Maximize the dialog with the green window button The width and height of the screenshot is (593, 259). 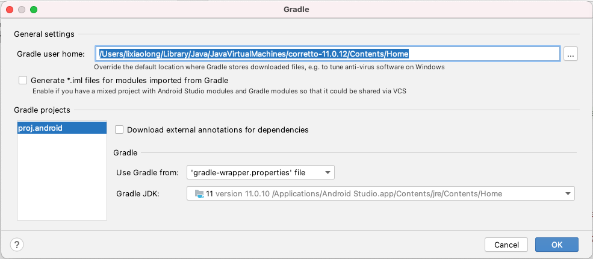point(34,10)
